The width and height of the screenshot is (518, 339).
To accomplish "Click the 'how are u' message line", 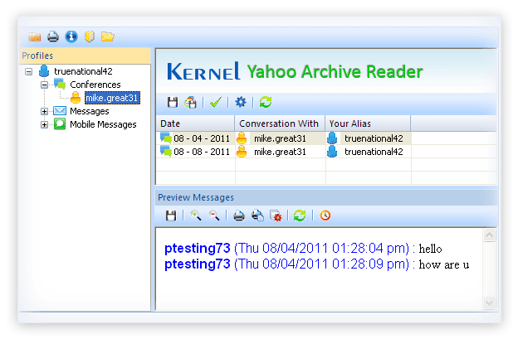I will pos(316,264).
